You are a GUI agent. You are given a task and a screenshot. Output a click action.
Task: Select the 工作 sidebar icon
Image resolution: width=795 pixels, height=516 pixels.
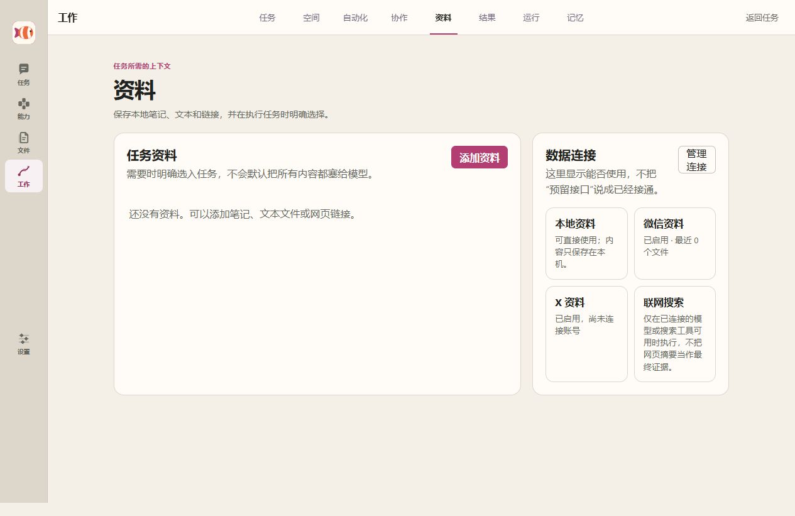pos(24,176)
